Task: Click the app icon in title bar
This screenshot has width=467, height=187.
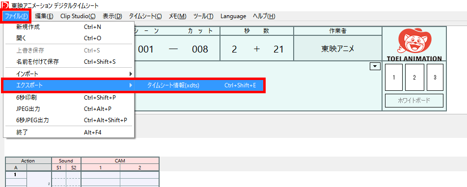Action: click(x=5, y=5)
